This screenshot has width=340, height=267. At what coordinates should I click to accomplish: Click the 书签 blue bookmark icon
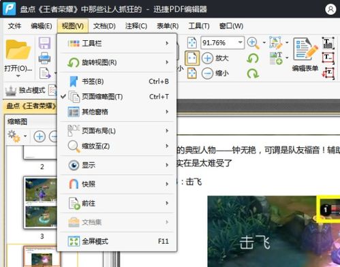pos(74,81)
